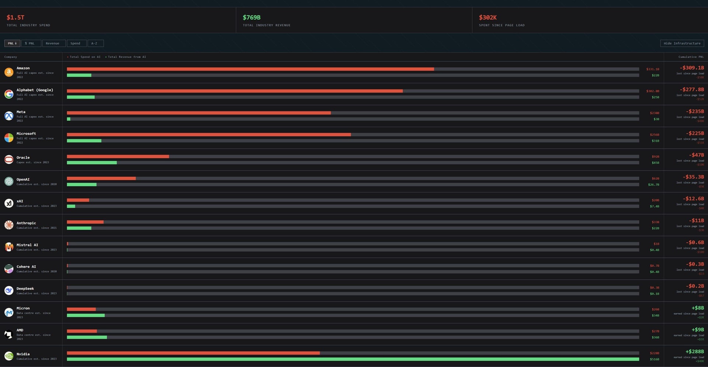Click Anthropic's -$11B cumulative PNL
The height and width of the screenshot is (367, 708).
click(696, 220)
